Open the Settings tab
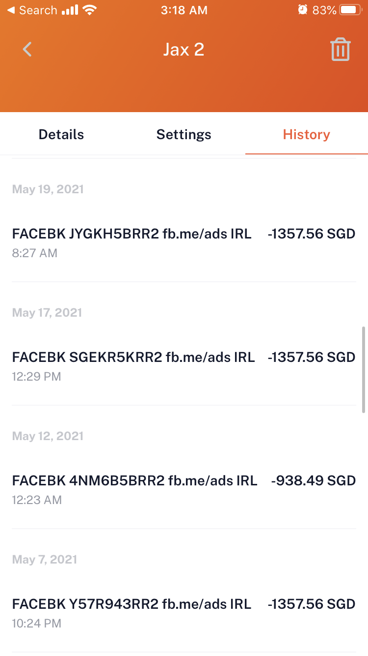 184,135
